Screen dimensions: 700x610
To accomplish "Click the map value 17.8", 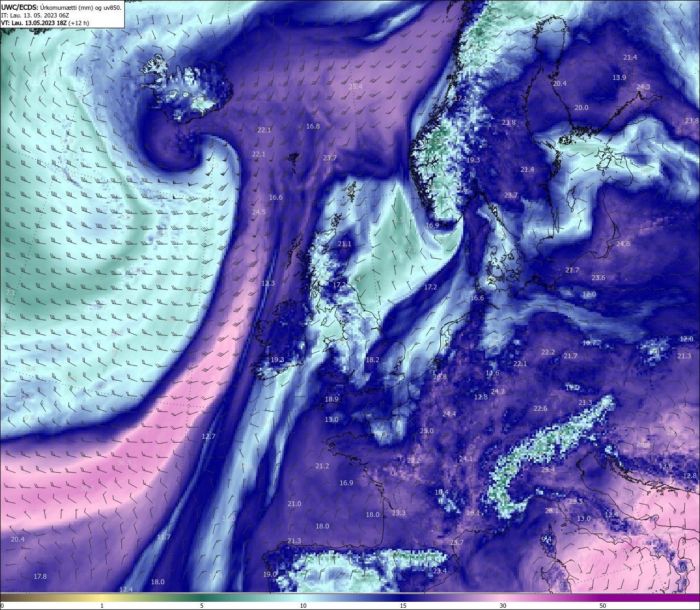I will pyautogui.click(x=40, y=577).
